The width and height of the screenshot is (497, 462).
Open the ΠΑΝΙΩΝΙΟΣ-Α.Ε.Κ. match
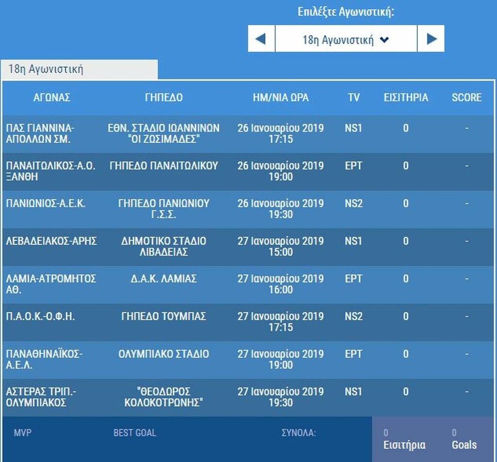click(46, 203)
